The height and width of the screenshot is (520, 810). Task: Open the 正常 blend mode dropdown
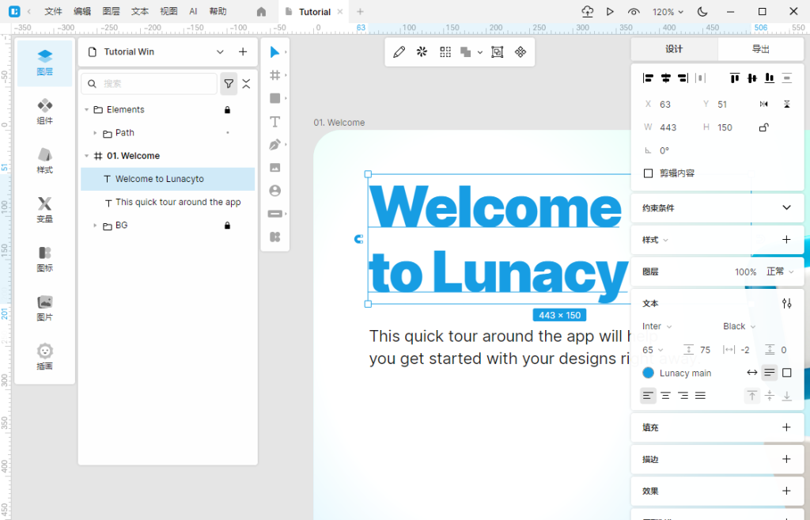[x=780, y=271]
